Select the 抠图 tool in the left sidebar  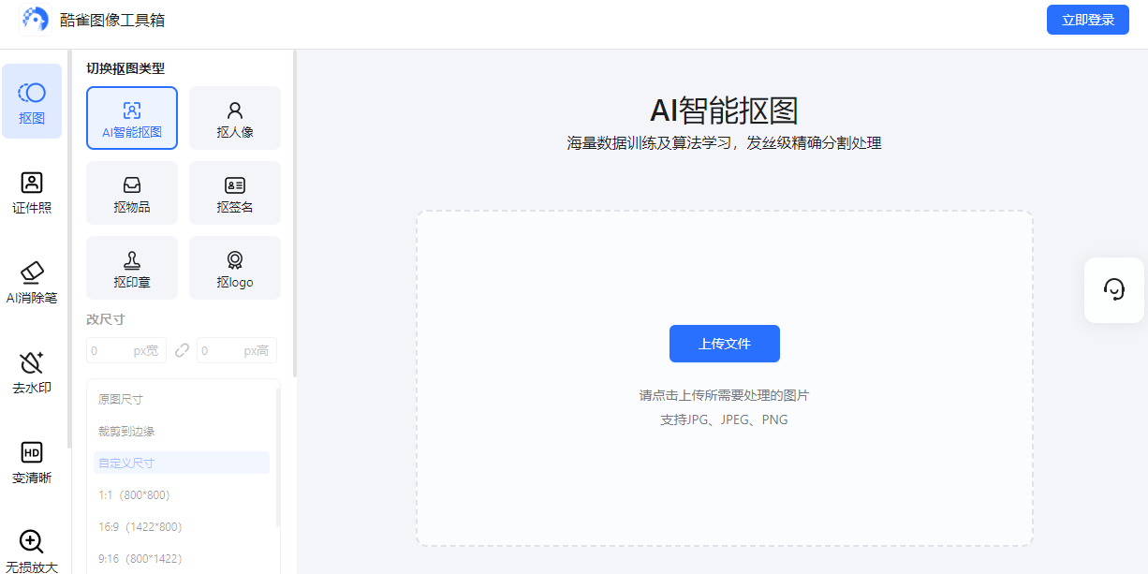(32, 101)
